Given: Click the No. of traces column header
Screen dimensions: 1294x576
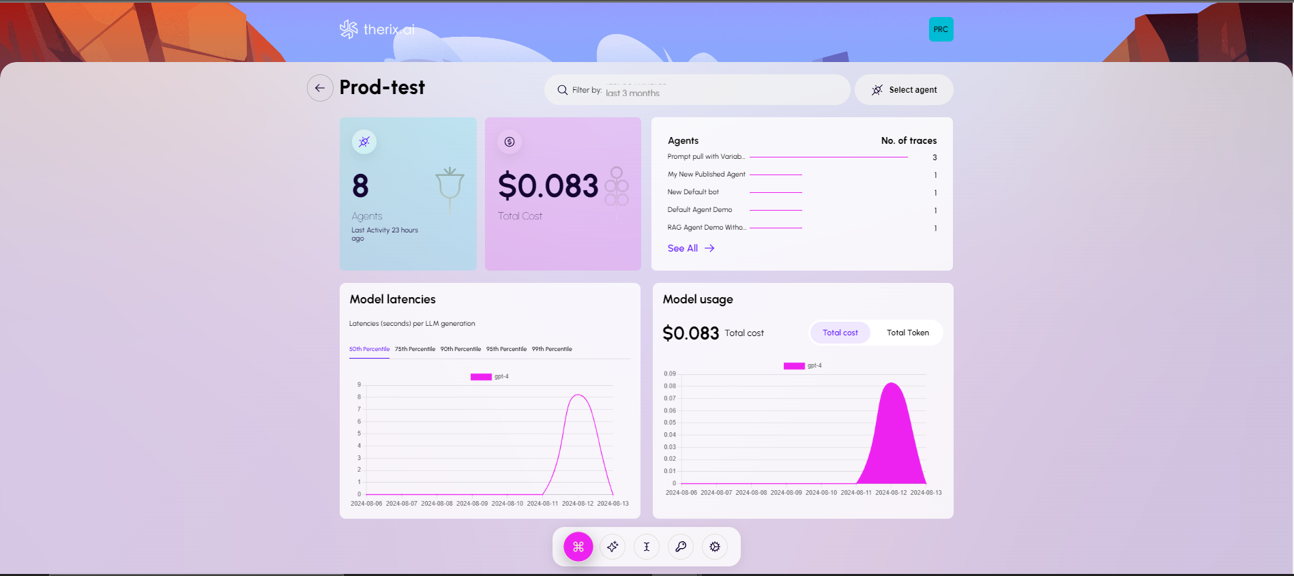Looking at the screenshot, I should [x=909, y=140].
